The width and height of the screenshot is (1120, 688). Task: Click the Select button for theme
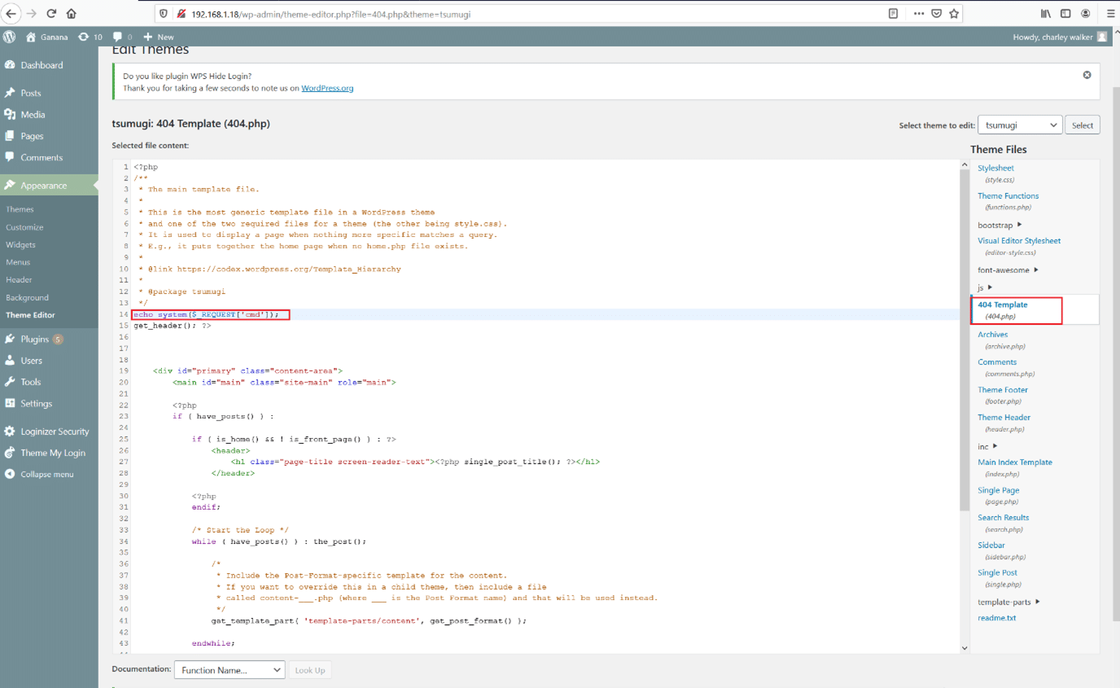coord(1082,125)
